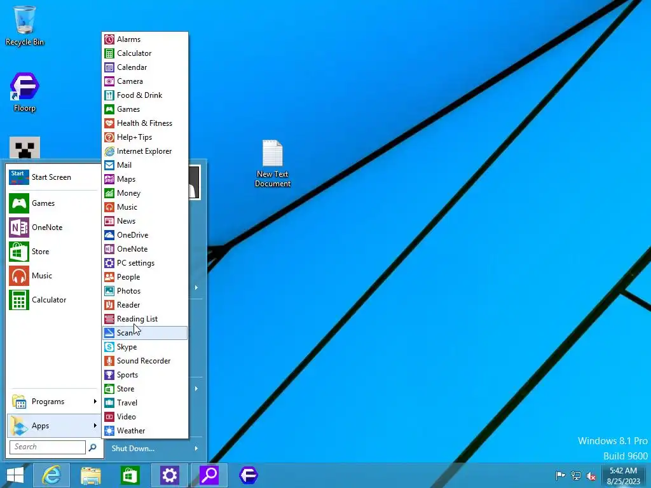Screen dimensions: 651x488
Task: Select the highlighted Scan app
Action: click(145, 333)
